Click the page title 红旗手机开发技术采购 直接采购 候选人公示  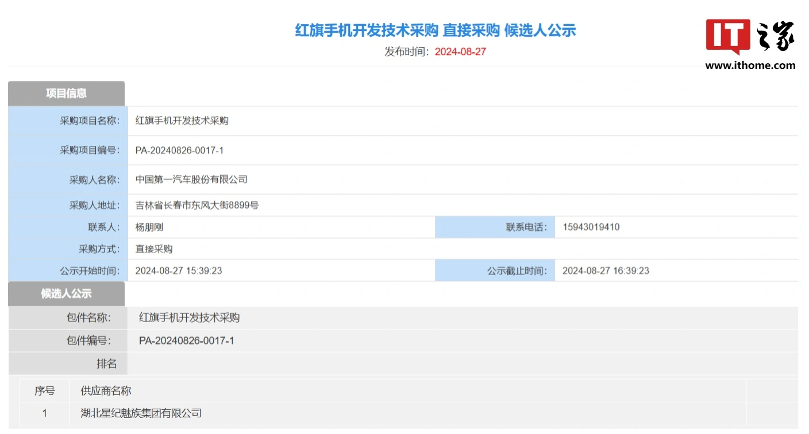435,30
